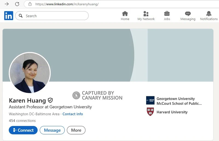Open Karen Huang's profile photo

(30, 73)
